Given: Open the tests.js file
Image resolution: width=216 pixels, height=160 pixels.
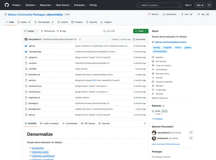Looking at the screenshot, I should click(x=32, y=115).
